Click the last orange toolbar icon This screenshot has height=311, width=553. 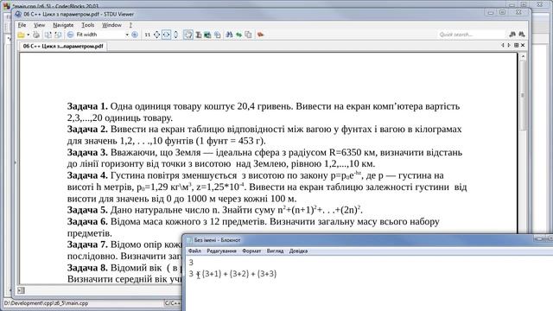click(x=261, y=35)
